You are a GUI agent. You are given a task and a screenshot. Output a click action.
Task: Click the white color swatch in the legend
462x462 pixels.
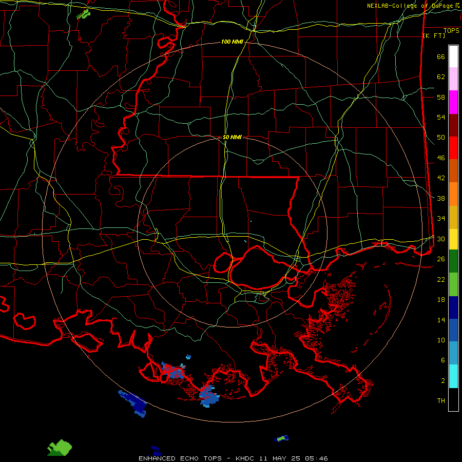(453, 56)
